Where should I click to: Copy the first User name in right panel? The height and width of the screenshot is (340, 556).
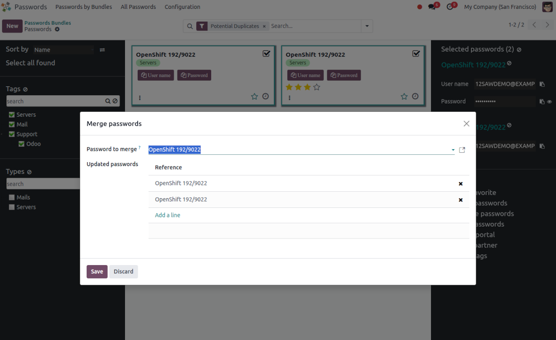tap(542, 84)
